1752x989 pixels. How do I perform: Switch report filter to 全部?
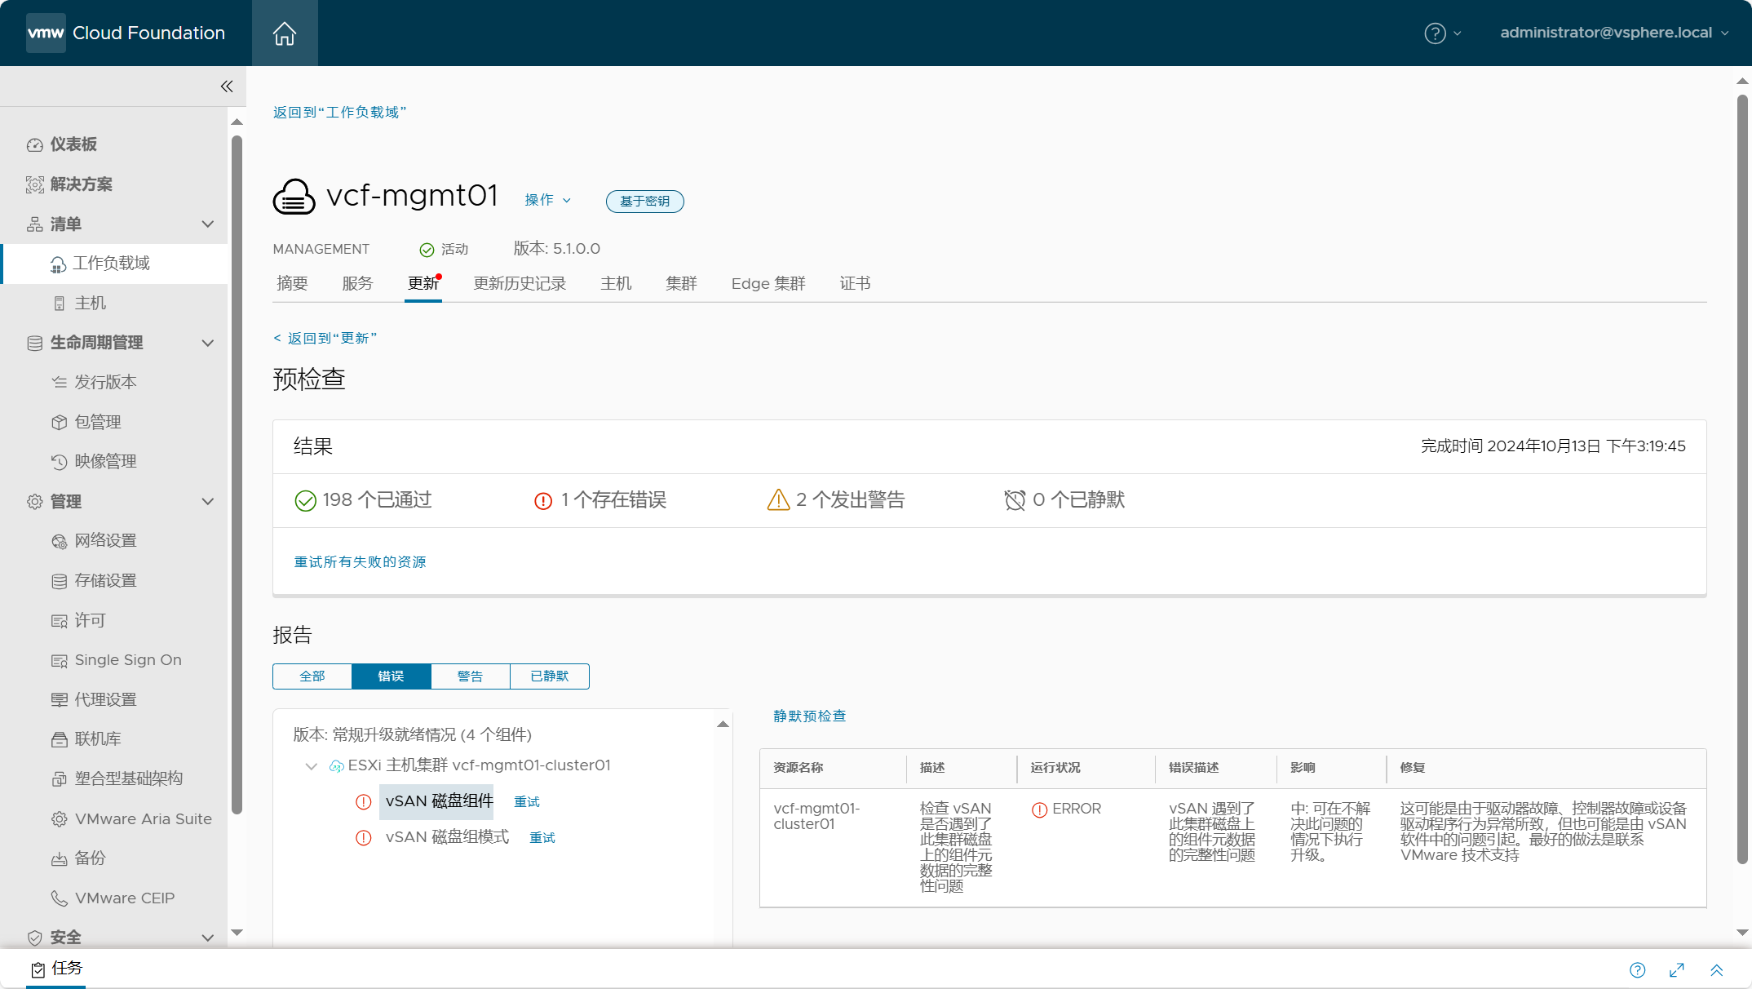pyautogui.click(x=312, y=676)
